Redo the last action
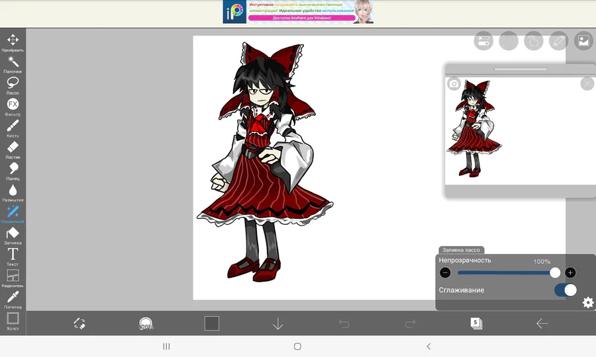 click(410, 324)
